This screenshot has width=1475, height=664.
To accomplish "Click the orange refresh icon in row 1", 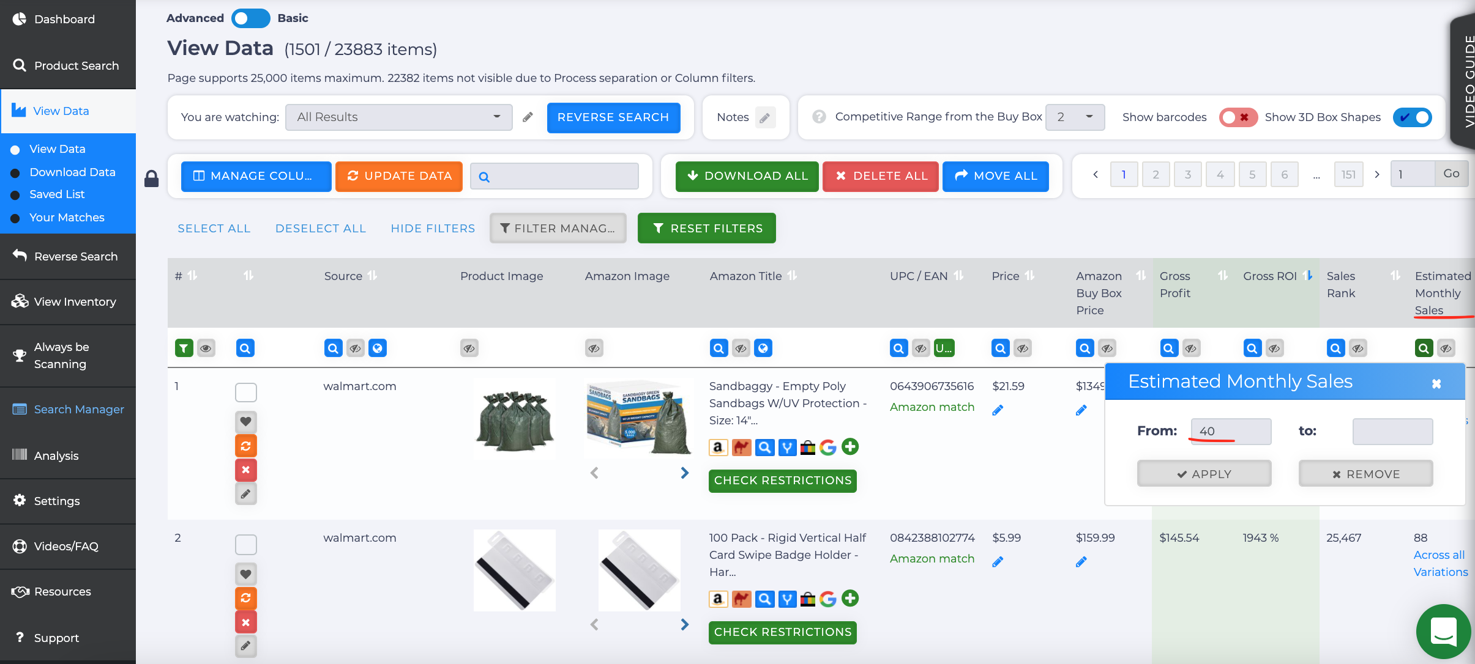I will 245,446.
